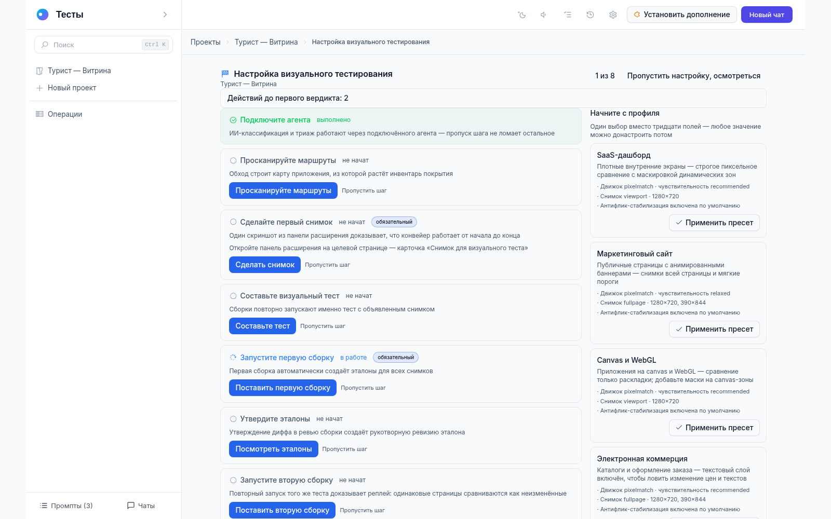Click the blue Просканируйте маршруты button
The image size is (831, 519).
pyautogui.click(x=283, y=190)
